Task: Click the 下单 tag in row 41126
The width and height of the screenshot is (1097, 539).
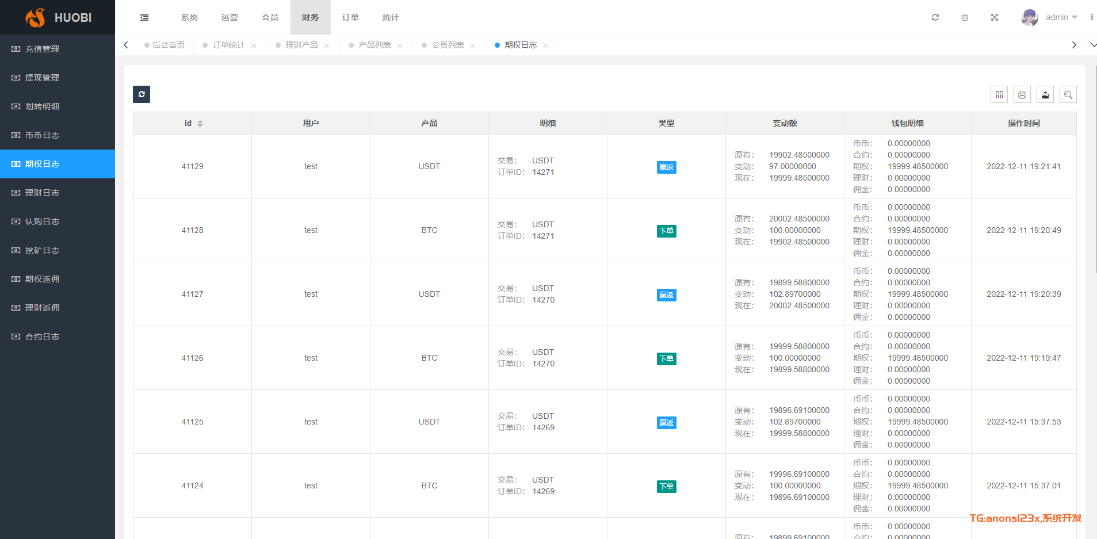Action: (x=666, y=359)
